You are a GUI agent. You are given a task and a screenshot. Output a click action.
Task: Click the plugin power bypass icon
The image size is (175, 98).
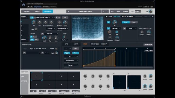pos(23,5)
